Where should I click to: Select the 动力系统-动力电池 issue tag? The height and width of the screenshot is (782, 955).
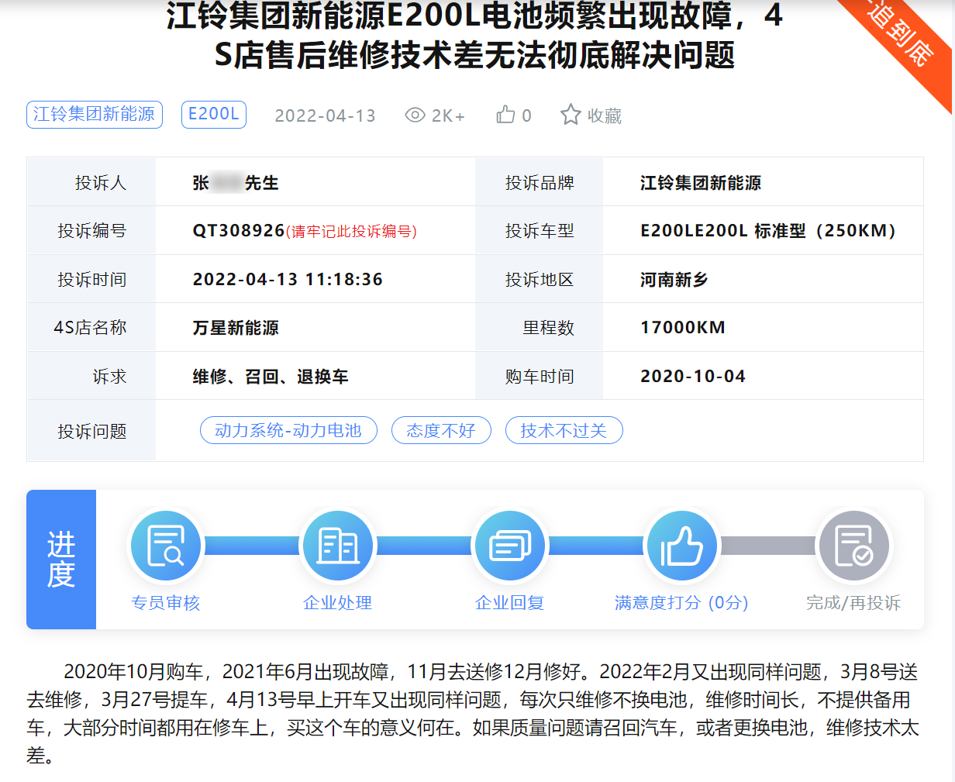288,430
